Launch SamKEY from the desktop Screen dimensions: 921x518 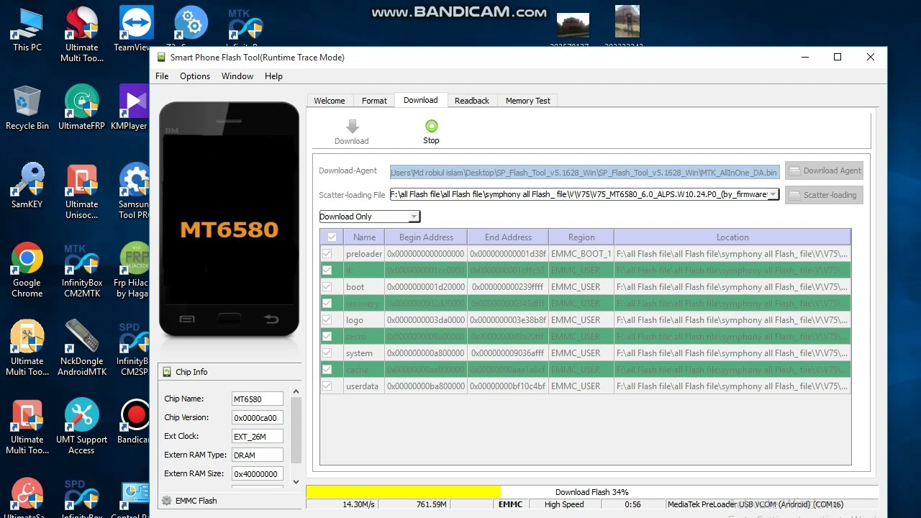27,186
